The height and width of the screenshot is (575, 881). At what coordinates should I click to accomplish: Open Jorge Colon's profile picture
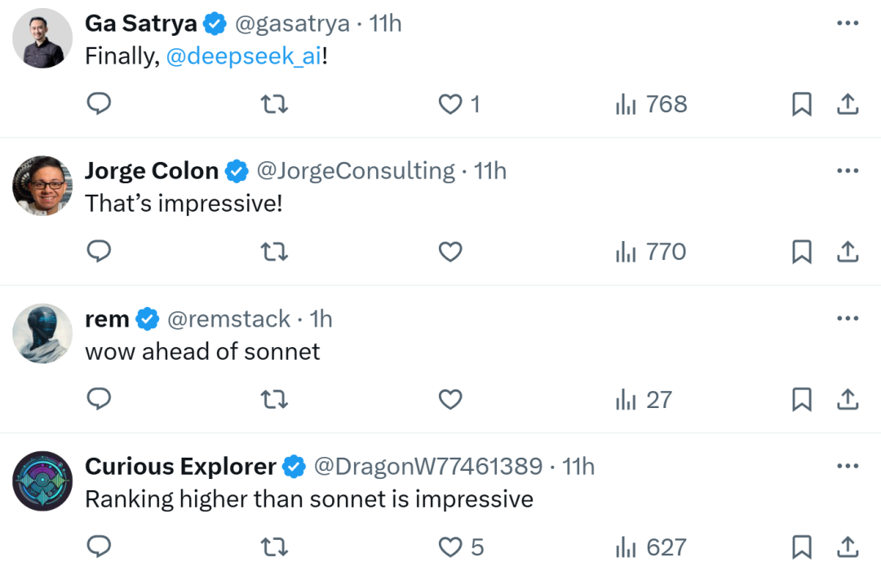coord(42,186)
